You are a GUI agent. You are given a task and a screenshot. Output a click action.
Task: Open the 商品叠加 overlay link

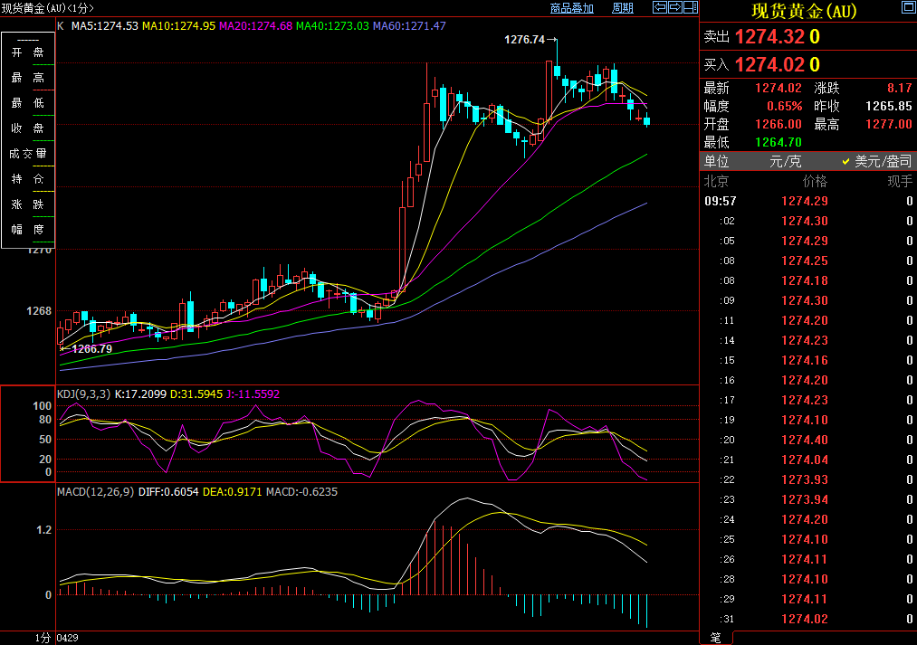click(x=572, y=8)
